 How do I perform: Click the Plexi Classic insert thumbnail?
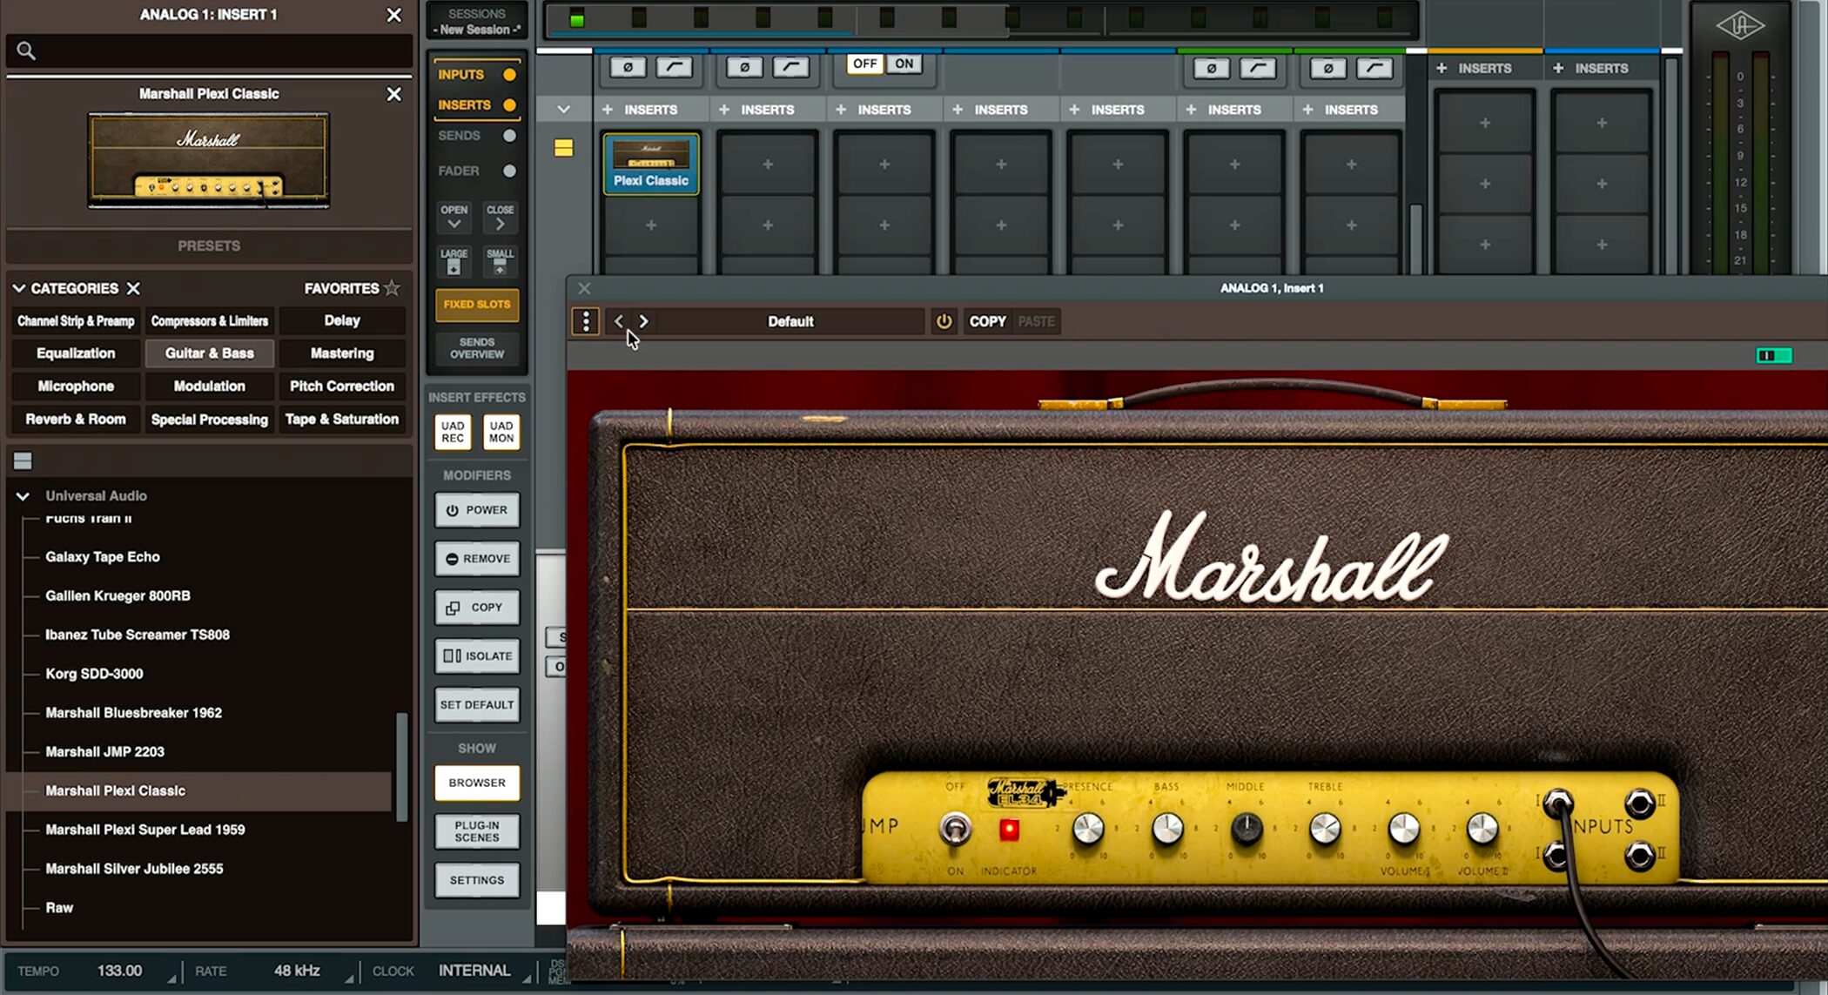[x=650, y=164]
